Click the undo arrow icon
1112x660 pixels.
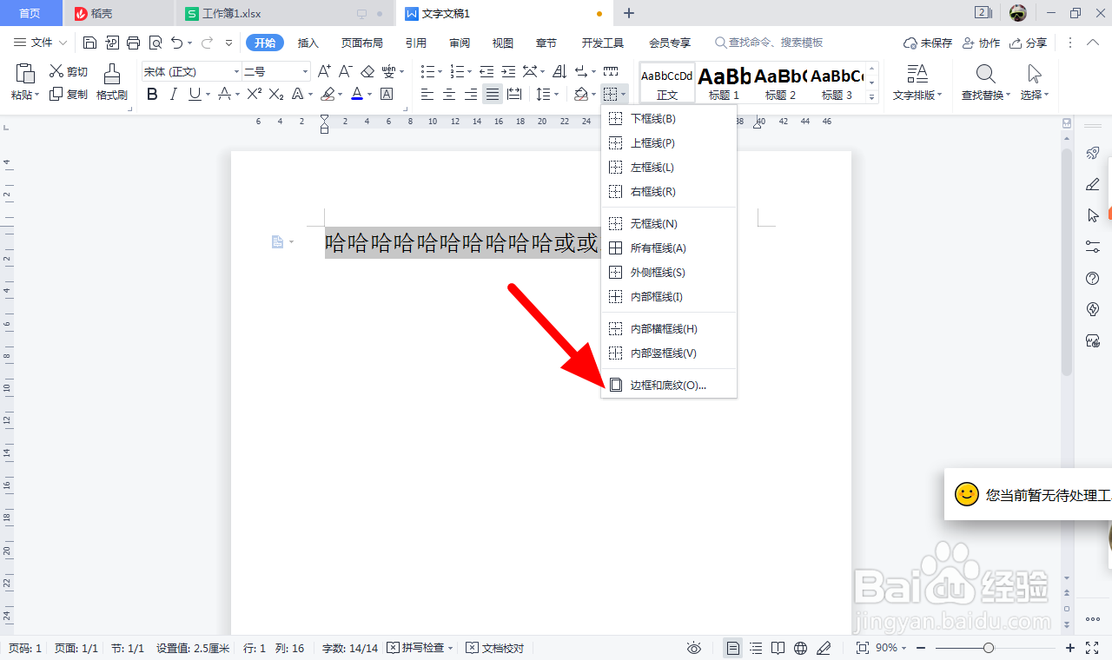tap(176, 43)
